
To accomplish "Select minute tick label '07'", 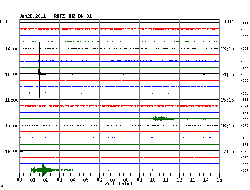I will coord(113,180).
